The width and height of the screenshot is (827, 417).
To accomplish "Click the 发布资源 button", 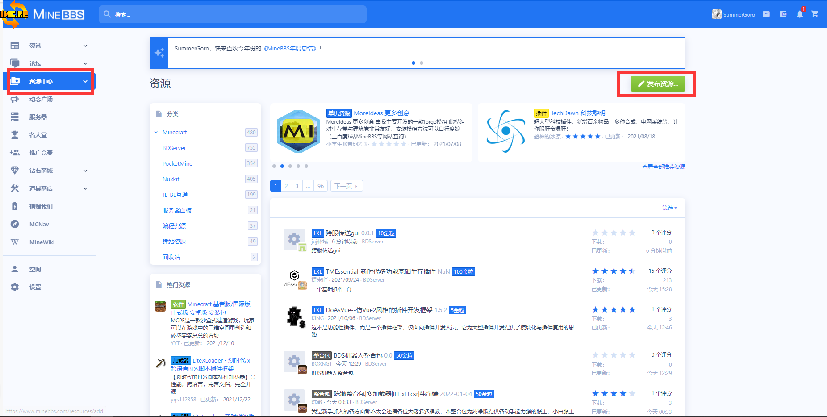I will tap(657, 84).
